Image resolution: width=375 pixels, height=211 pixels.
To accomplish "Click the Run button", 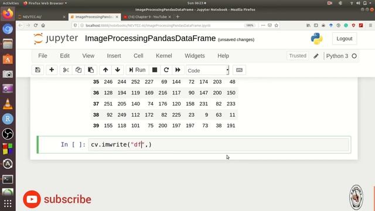I will [138, 70].
